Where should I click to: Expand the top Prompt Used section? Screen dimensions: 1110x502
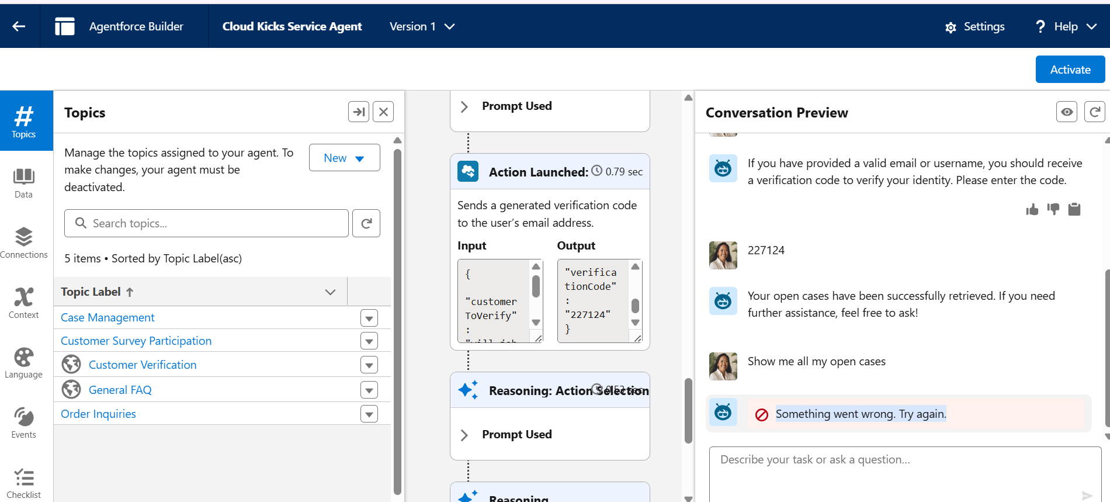pos(464,106)
